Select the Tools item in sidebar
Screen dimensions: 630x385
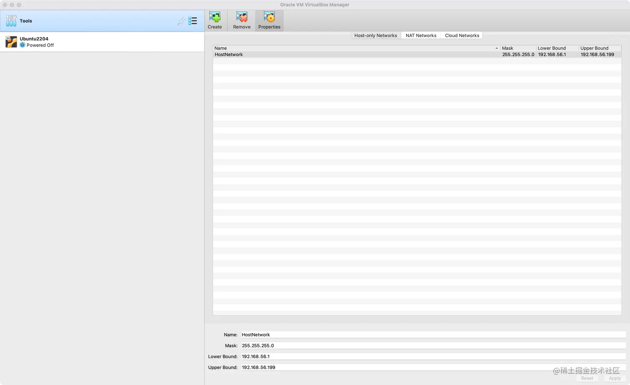[x=102, y=21]
